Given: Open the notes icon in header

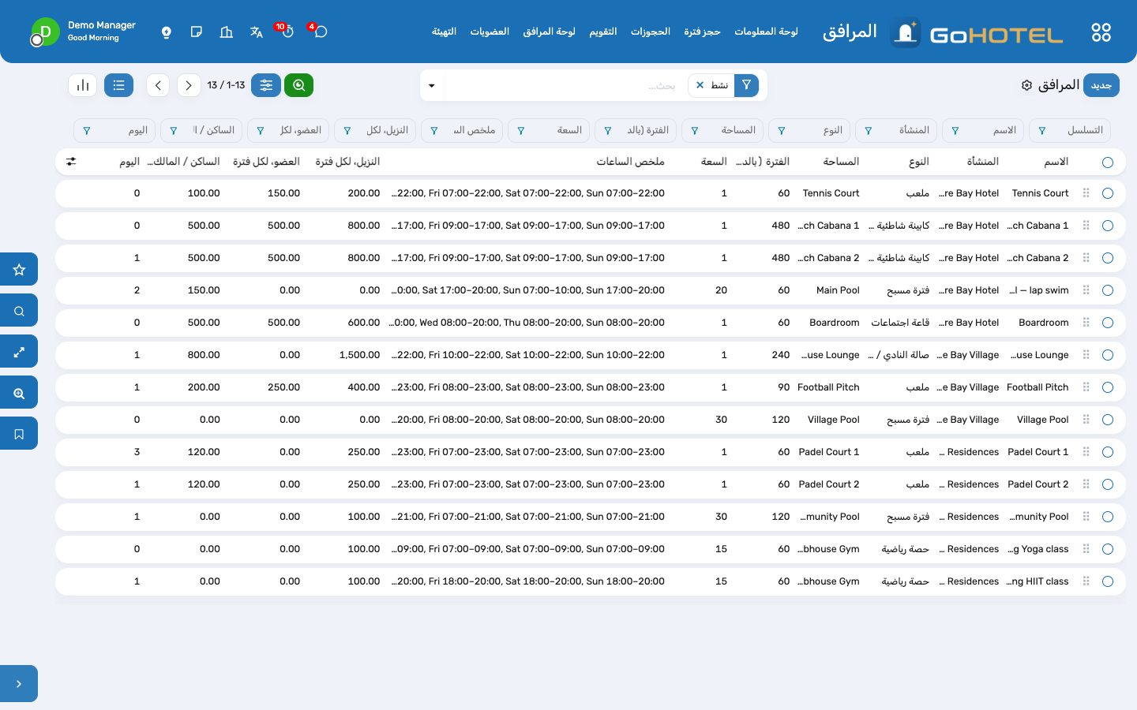Looking at the screenshot, I should point(197,32).
